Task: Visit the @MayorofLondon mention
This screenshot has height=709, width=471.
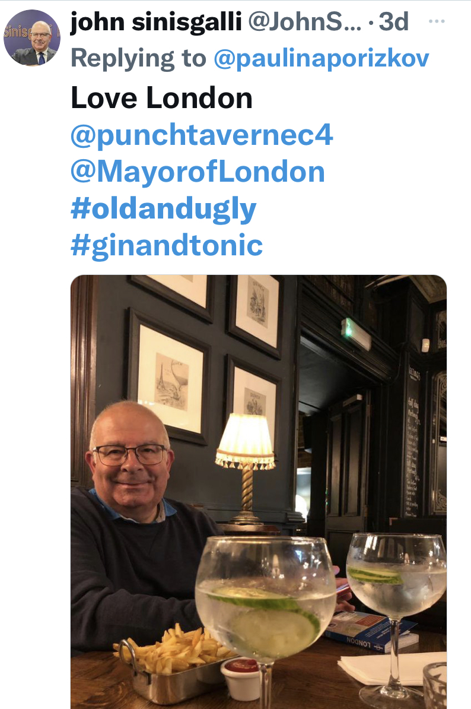Action: coord(198,172)
